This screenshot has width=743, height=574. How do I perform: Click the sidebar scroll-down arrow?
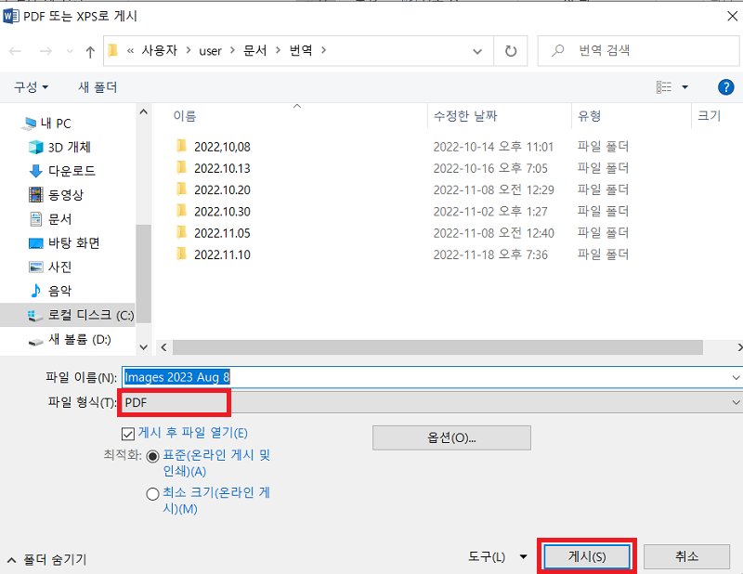[144, 347]
